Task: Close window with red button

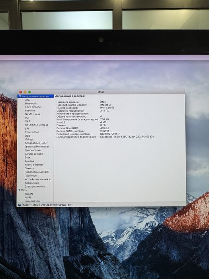Action: [21, 92]
